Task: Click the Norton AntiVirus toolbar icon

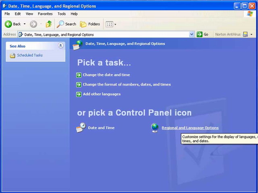Action: tap(245, 35)
